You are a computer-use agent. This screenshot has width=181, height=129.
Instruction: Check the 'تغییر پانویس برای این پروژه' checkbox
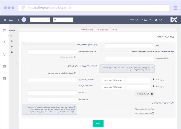pyautogui.click(x=153, y=113)
